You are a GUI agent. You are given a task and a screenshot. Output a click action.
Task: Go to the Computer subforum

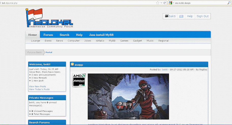(x=74, y=41)
